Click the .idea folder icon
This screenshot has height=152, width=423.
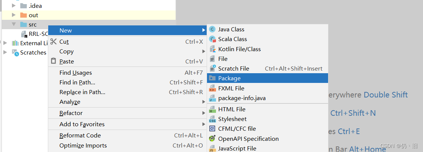coord(24,6)
